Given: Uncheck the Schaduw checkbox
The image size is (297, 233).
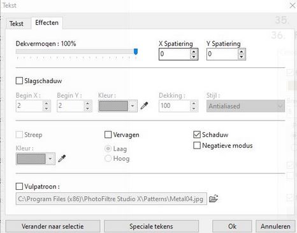Looking at the screenshot, I should 197,135.
